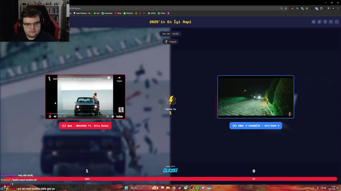The image size is (341, 191).
Task: Click the YouTube logo in player
Action: (119, 116)
